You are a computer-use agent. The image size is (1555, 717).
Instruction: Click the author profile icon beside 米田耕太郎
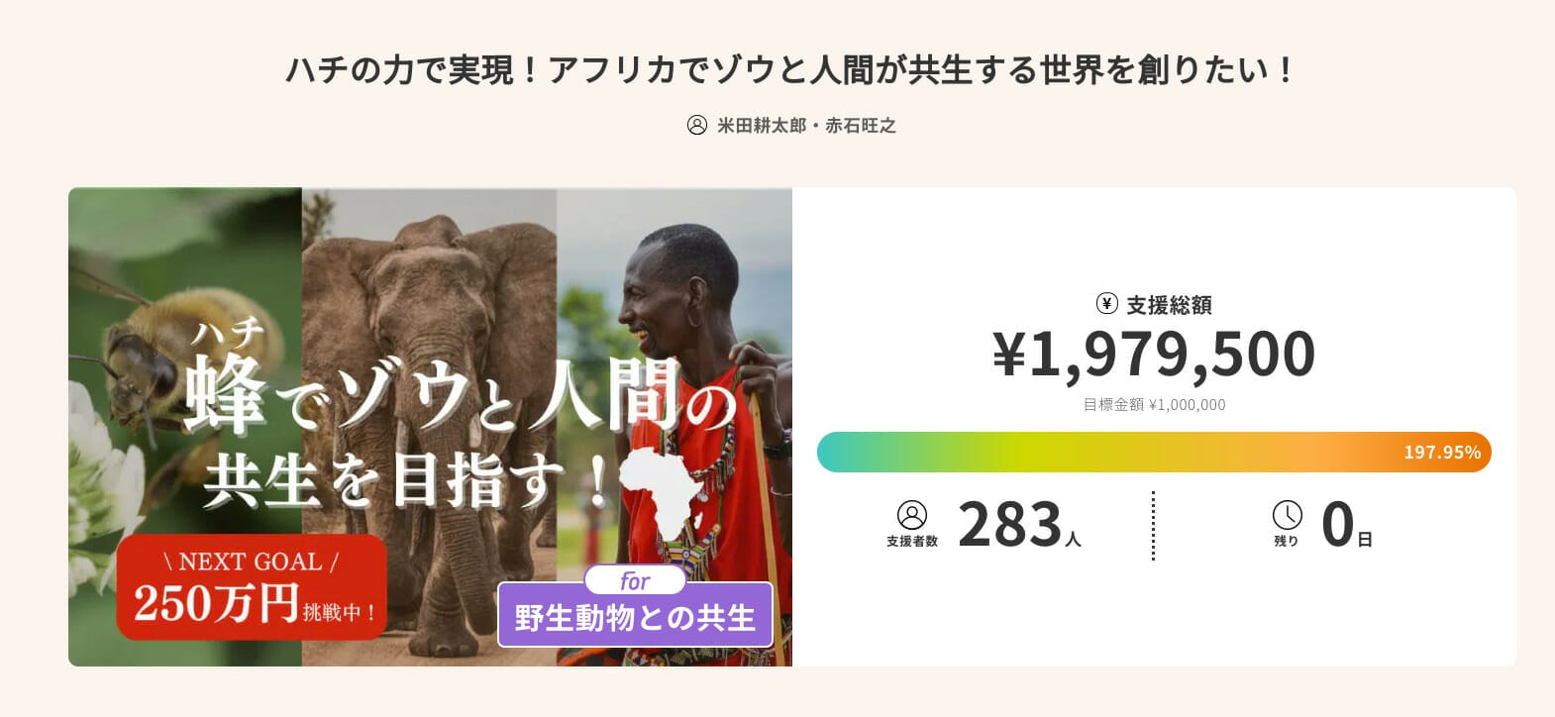pyautogui.click(x=697, y=126)
